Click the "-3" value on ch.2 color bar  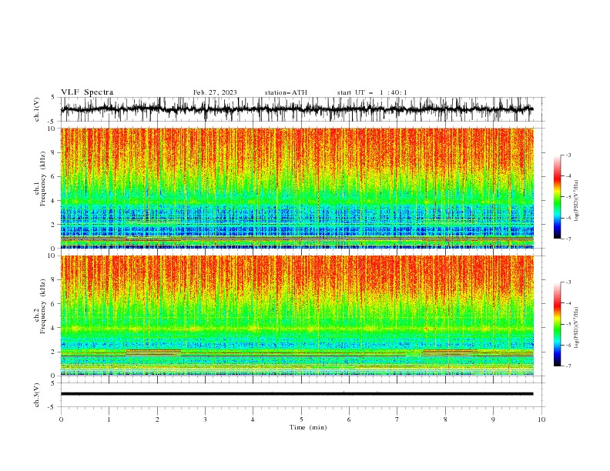568,282
